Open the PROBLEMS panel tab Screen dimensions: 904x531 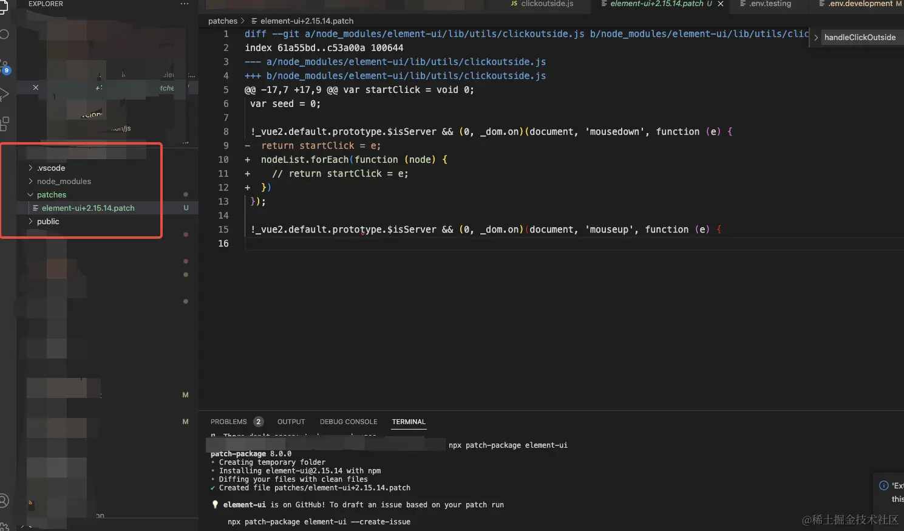point(229,422)
